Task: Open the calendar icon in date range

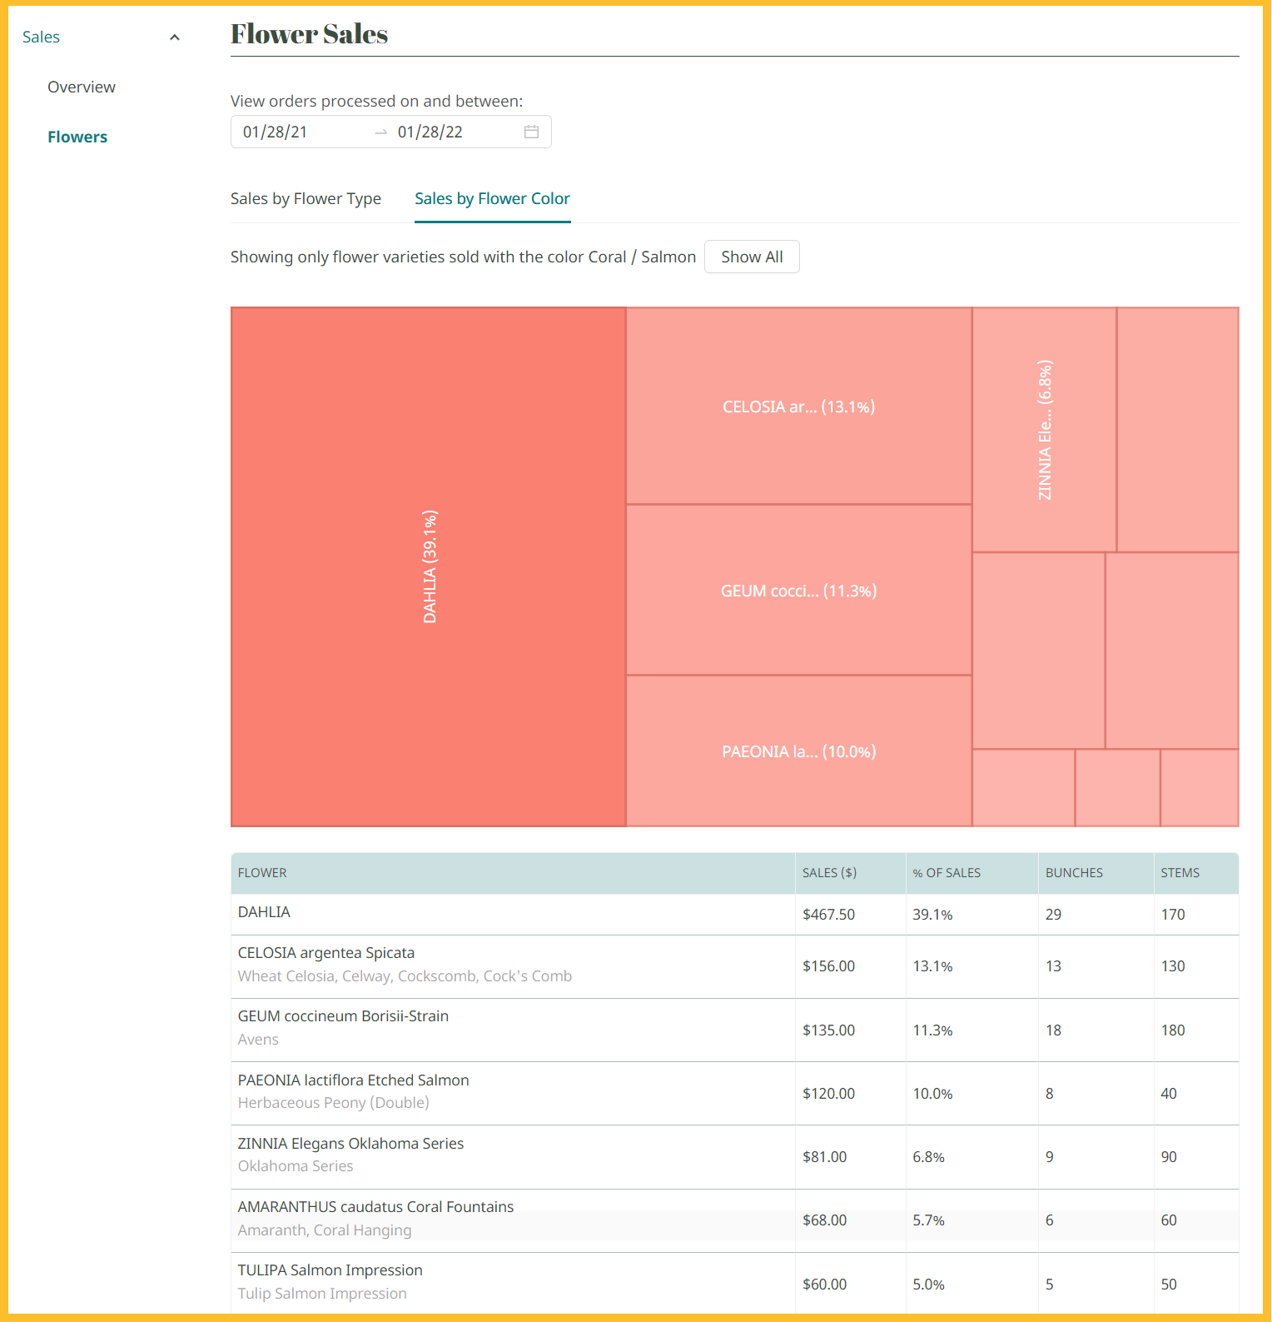Action: [x=531, y=132]
